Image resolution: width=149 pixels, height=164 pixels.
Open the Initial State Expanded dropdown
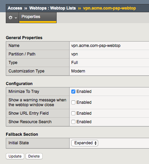pos(85,143)
